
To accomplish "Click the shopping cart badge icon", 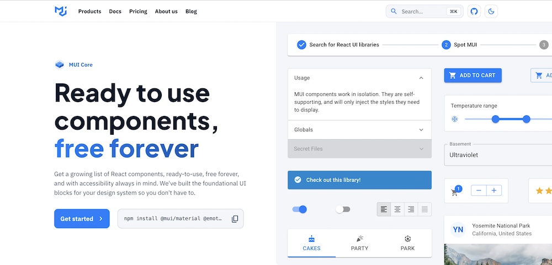I will point(455,191).
